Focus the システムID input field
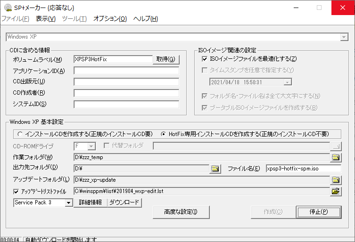This screenshot has height=242, width=355. (x=126, y=105)
